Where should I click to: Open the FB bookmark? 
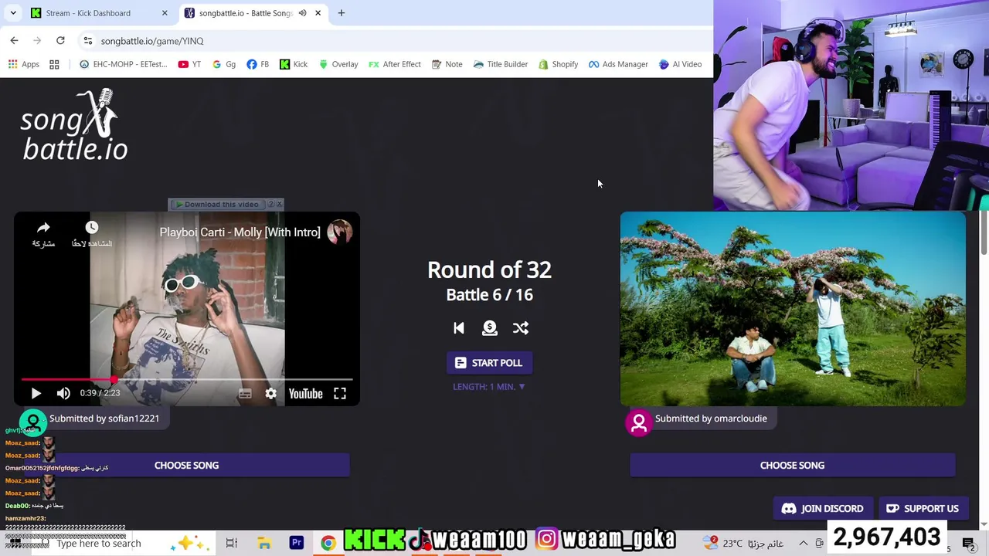coord(258,64)
